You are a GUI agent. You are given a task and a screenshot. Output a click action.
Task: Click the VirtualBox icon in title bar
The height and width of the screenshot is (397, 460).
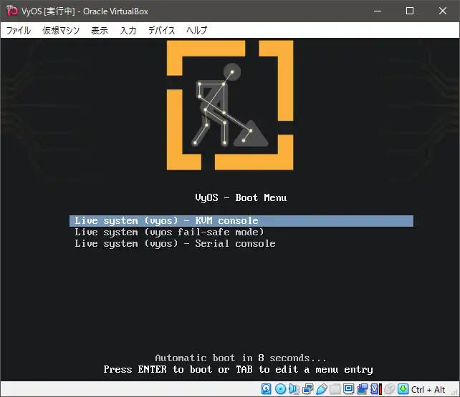(12, 11)
